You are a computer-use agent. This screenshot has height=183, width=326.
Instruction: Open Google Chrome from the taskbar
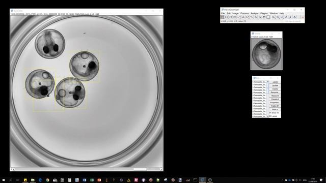click(x=47, y=180)
